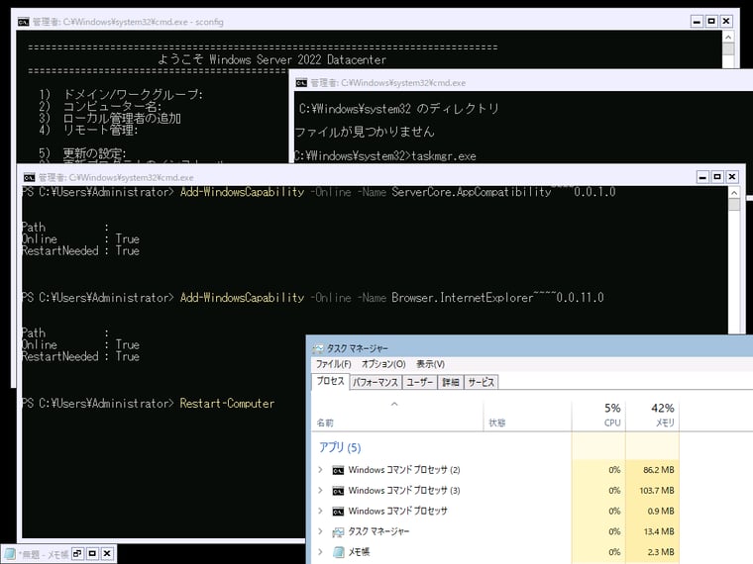Expand the メモ帳 process row
This screenshot has width=753, height=564.
pyautogui.click(x=320, y=552)
